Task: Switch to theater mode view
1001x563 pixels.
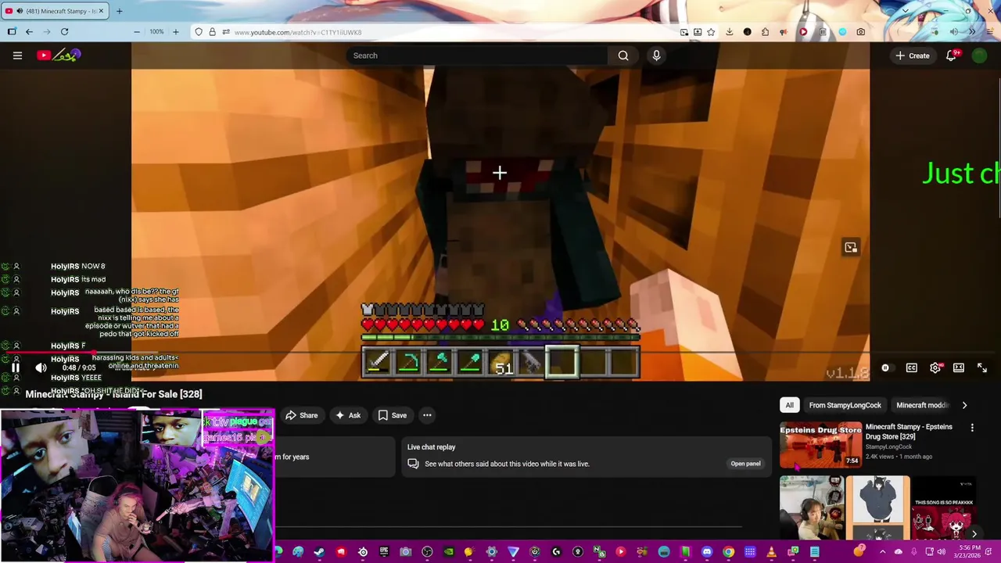Action: [959, 368]
